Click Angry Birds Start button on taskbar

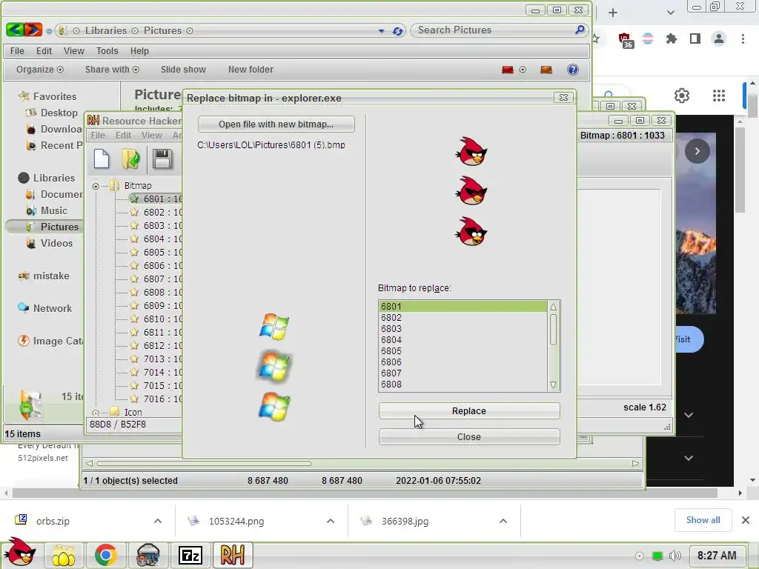click(x=19, y=552)
